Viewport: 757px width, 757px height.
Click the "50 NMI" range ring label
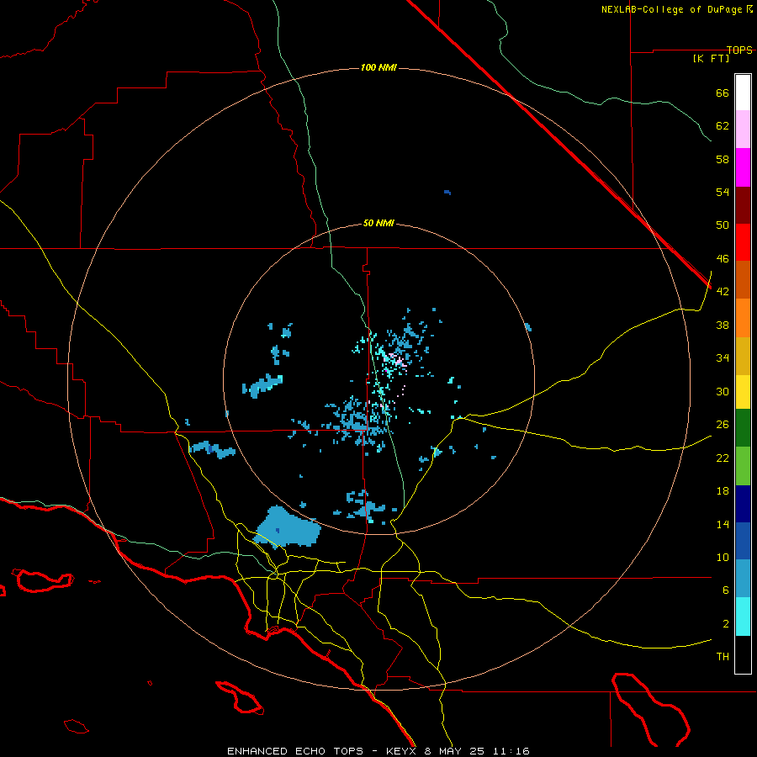378,223
